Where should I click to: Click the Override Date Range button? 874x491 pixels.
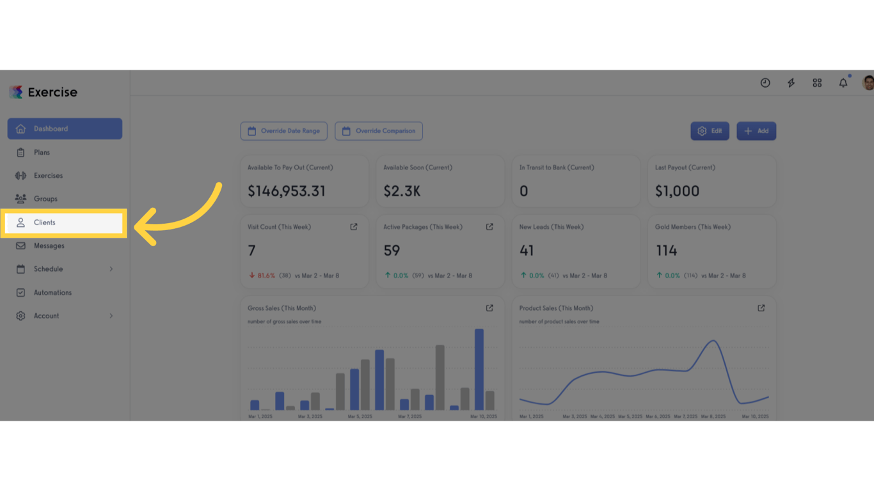click(x=284, y=131)
